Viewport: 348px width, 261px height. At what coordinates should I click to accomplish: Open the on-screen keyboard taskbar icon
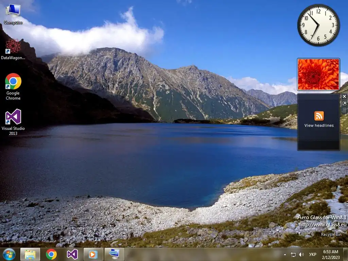click(114, 254)
